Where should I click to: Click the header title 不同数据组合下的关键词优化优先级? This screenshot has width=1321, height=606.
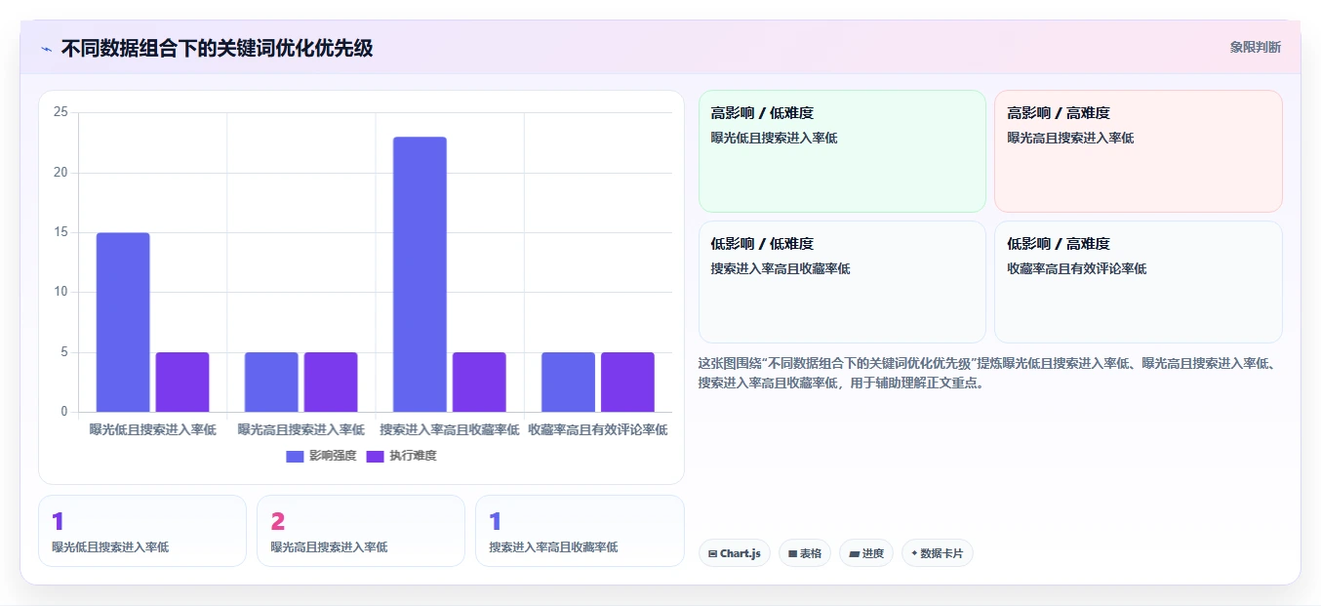coord(217,48)
